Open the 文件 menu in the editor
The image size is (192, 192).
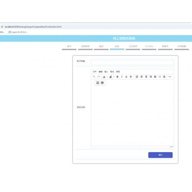[x=94, y=71]
